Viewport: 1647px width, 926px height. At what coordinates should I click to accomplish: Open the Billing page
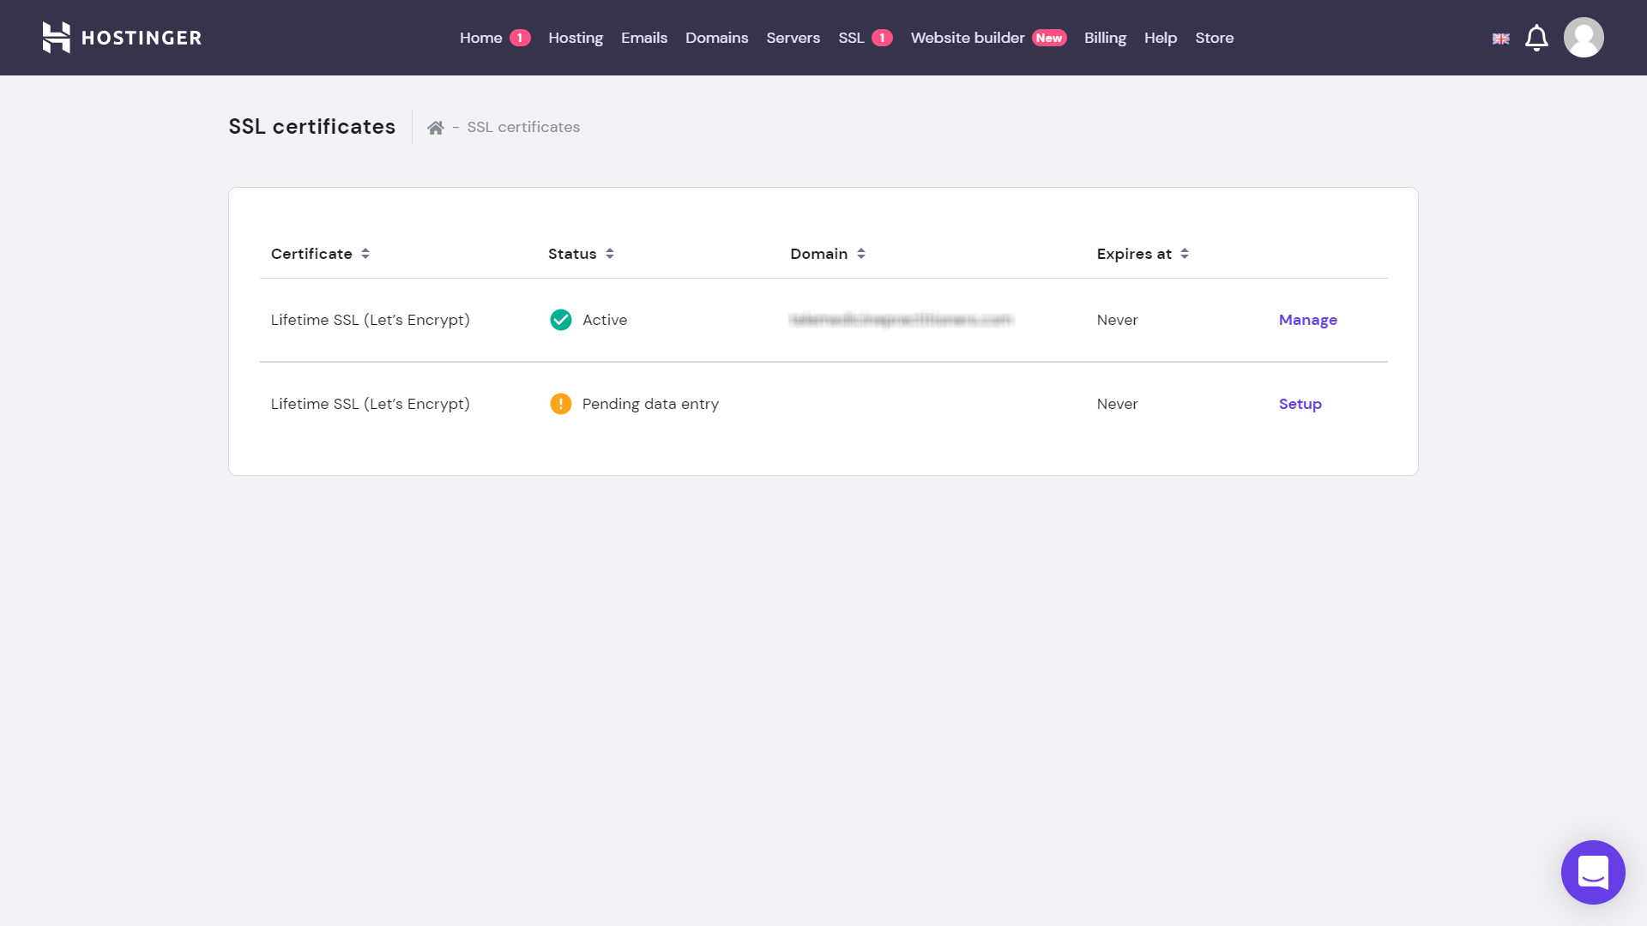click(1105, 38)
